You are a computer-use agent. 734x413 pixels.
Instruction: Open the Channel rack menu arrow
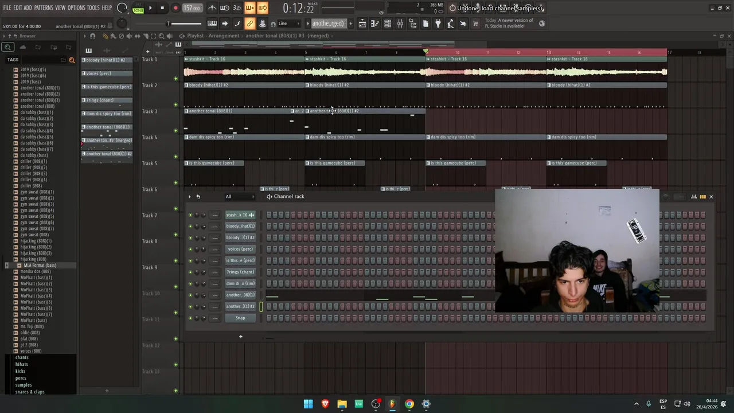pyautogui.click(x=190, y=197)
